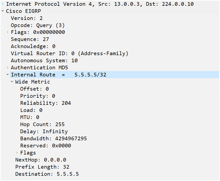Expand the Flags item under Wide Metric
This screenshot has width=220, height=181.
pyautogui.click(x=17, y=152)
